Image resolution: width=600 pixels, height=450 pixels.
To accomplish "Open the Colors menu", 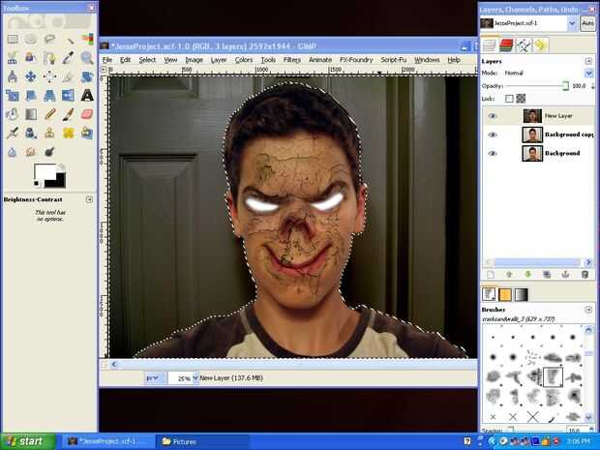I will tap(244, 60).
